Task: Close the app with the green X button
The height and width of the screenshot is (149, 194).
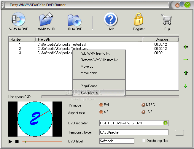Action: pyautogui.click(x=187, y=5)
